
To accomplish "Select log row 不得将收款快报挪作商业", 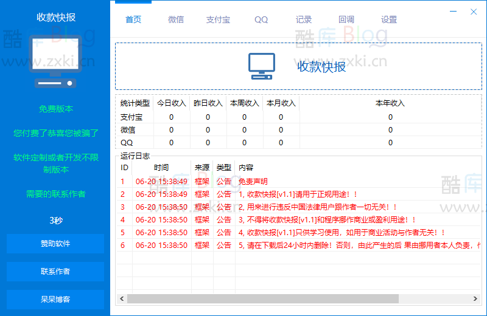I will (298, 219).
